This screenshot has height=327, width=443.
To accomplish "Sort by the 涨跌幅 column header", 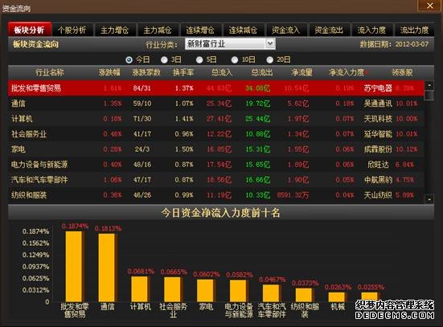I will tap(109, 72).
